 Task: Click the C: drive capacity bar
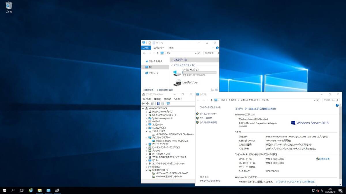(199, 72)
